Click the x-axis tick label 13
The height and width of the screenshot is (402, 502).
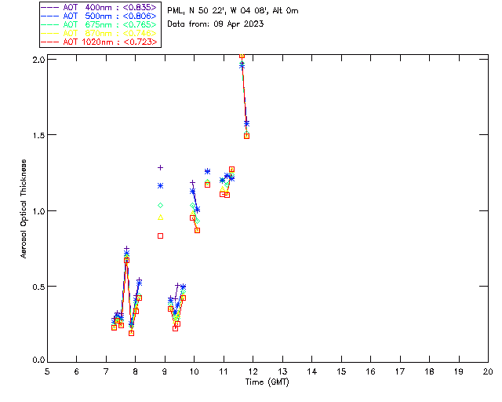282,371
